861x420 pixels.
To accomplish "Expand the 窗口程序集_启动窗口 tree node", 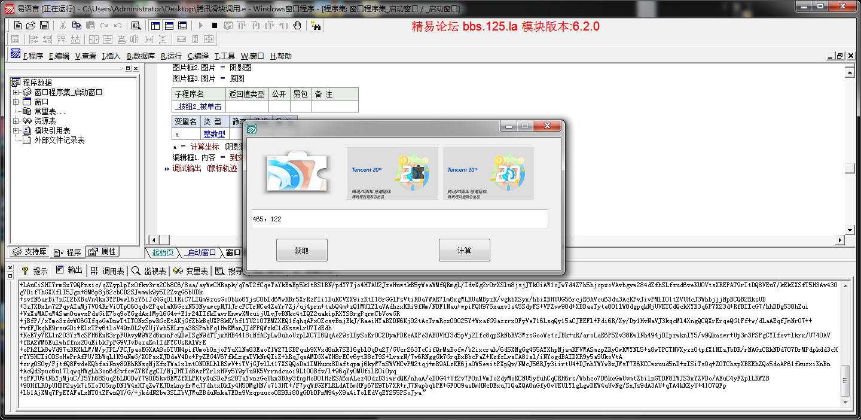I will pos(16,92).
